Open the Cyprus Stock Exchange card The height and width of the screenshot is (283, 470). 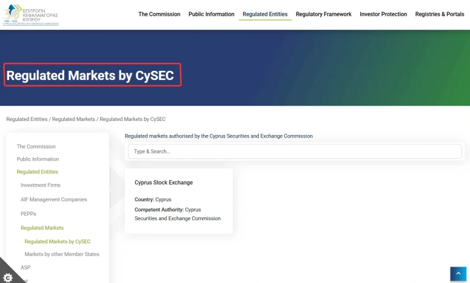click(179, 201)
